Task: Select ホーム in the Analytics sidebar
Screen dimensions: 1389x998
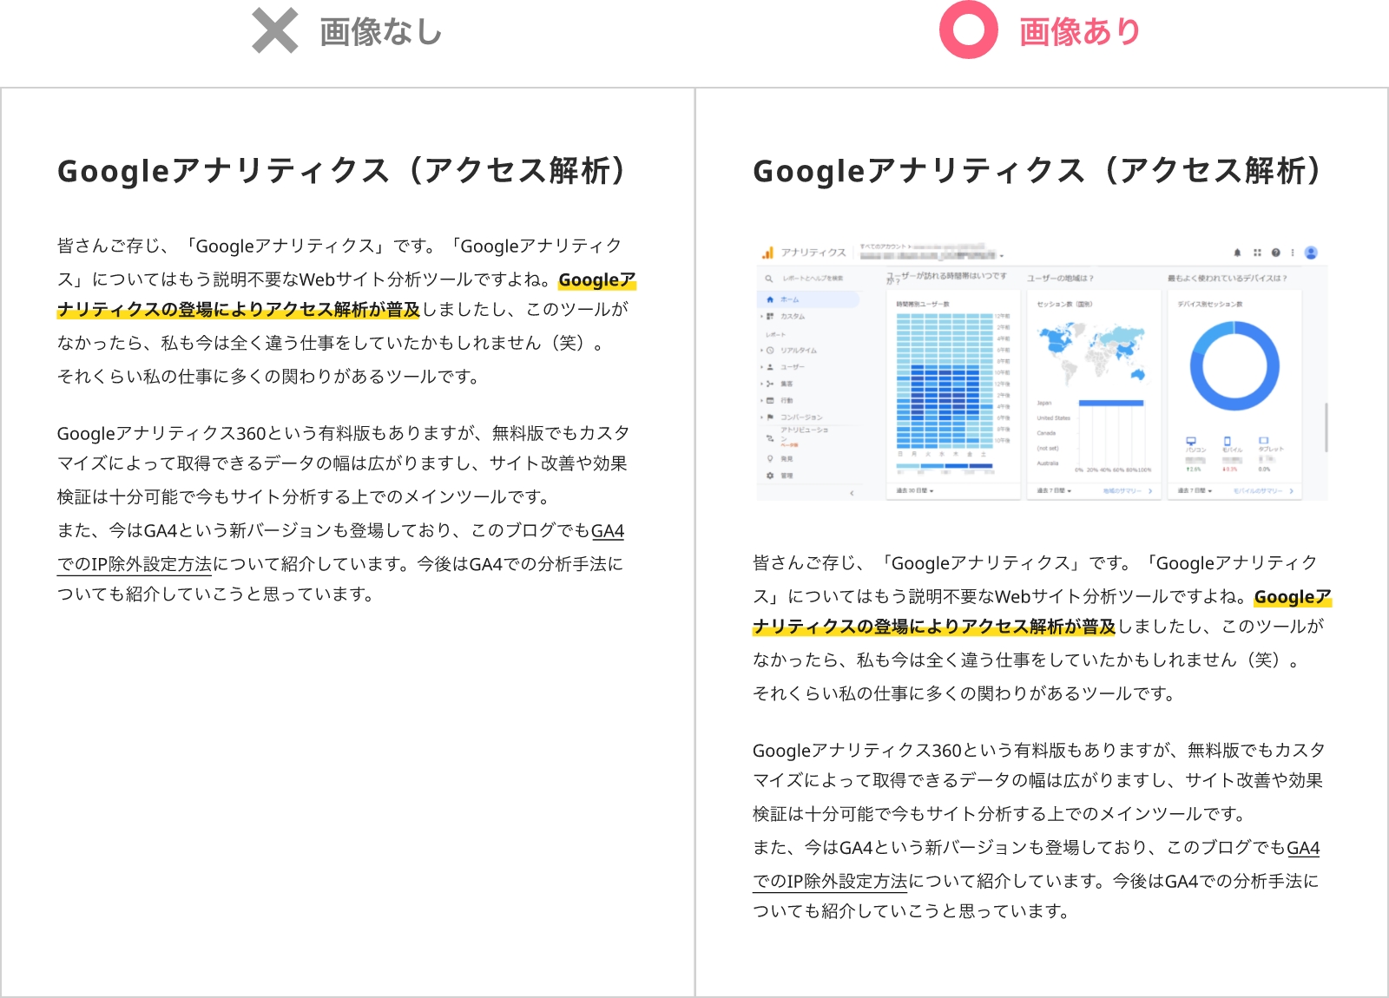Action: click(x=809, y=299)
